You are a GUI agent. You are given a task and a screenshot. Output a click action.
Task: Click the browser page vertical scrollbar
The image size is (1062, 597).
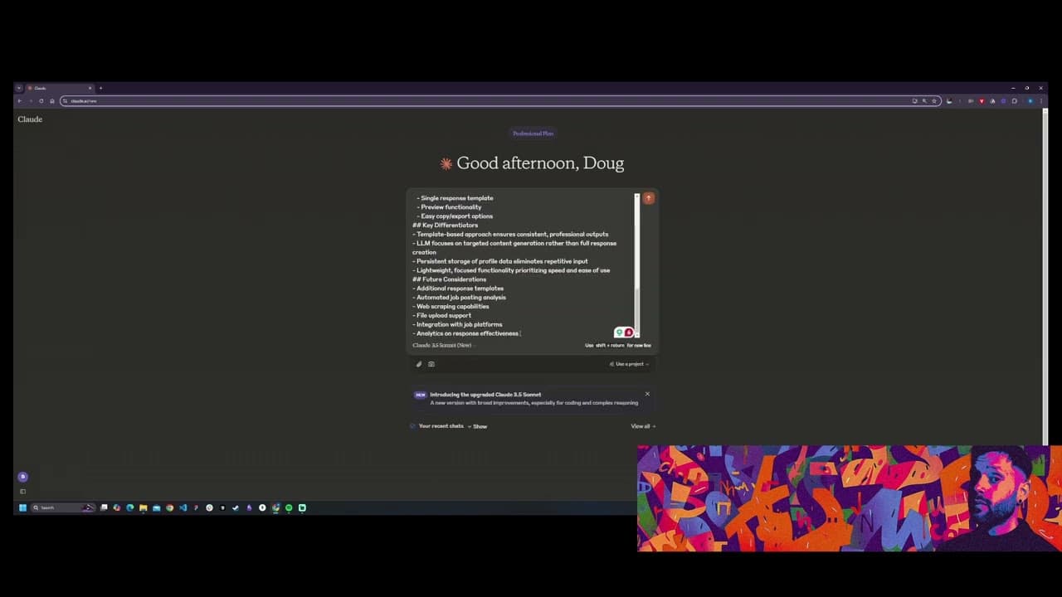pos(1045,278)
